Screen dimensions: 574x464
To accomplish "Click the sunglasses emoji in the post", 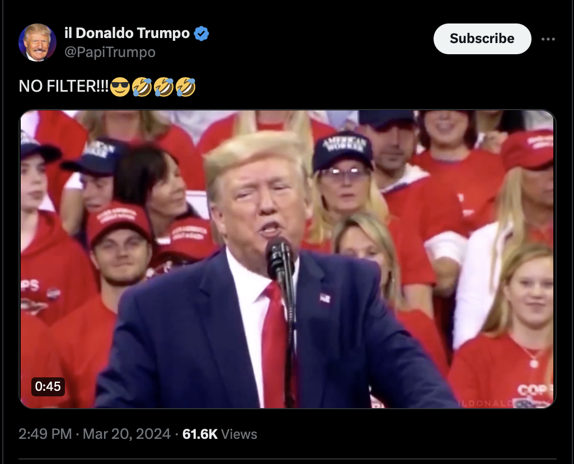I will pyautogui.click(x=120, y=87).
